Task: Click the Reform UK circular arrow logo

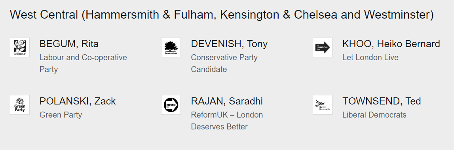Action: point(171,105)
